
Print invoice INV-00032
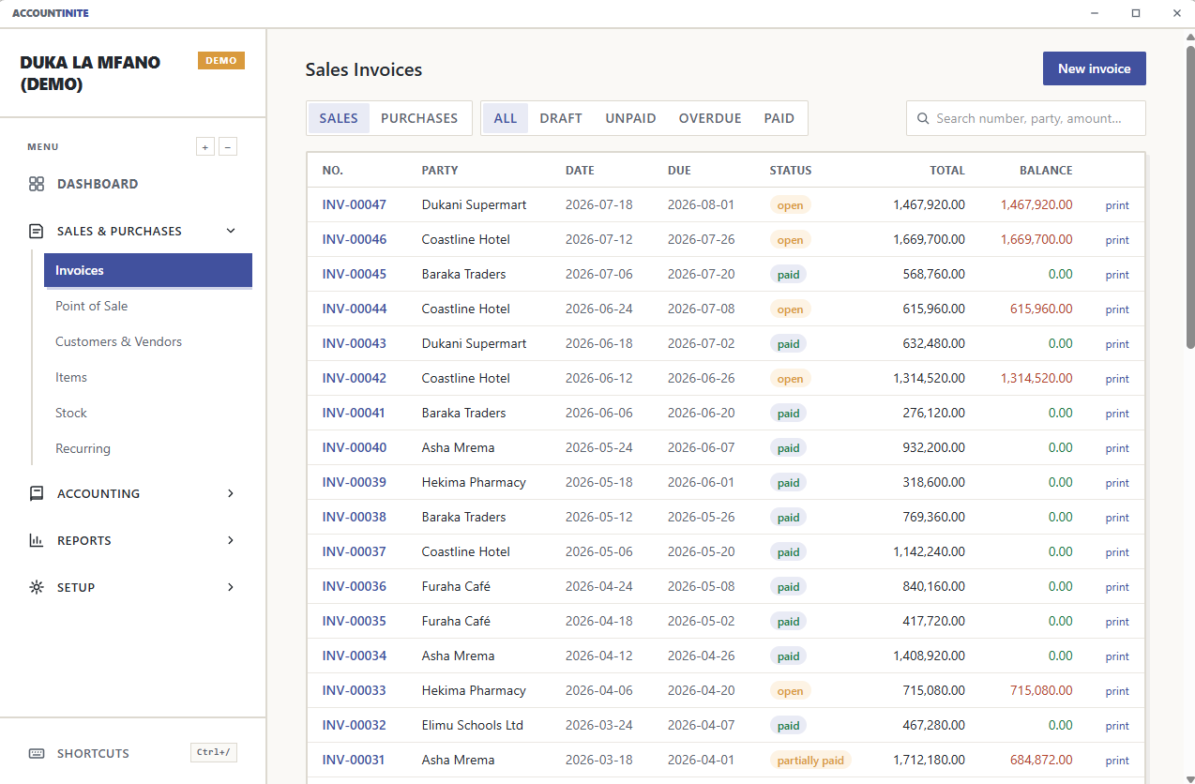coord(1117,726)
